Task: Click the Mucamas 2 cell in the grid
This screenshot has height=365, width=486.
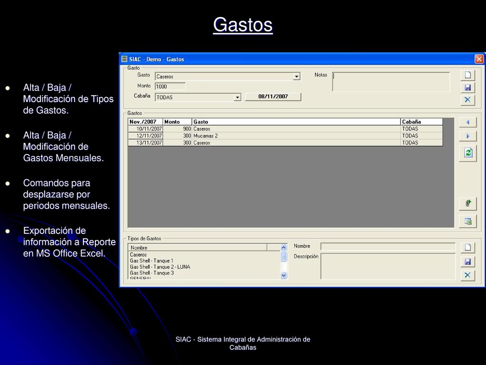Action: coord(296,135)
